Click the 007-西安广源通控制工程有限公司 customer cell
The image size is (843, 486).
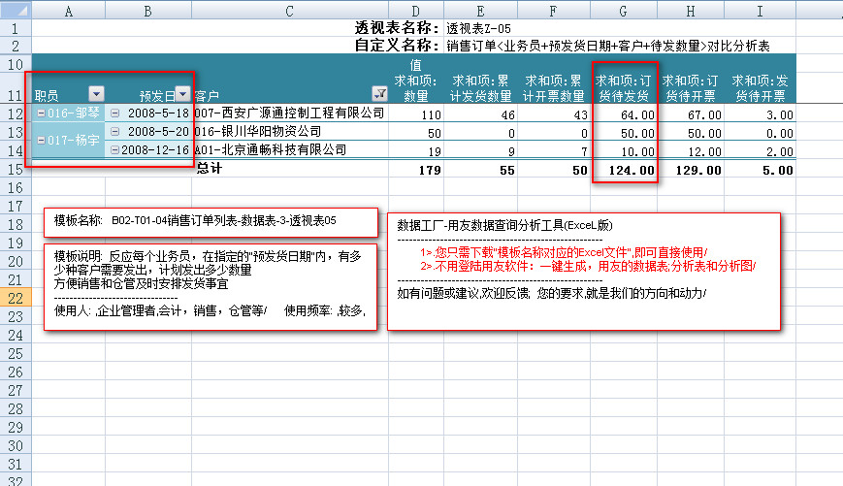[x=289, y=113]
